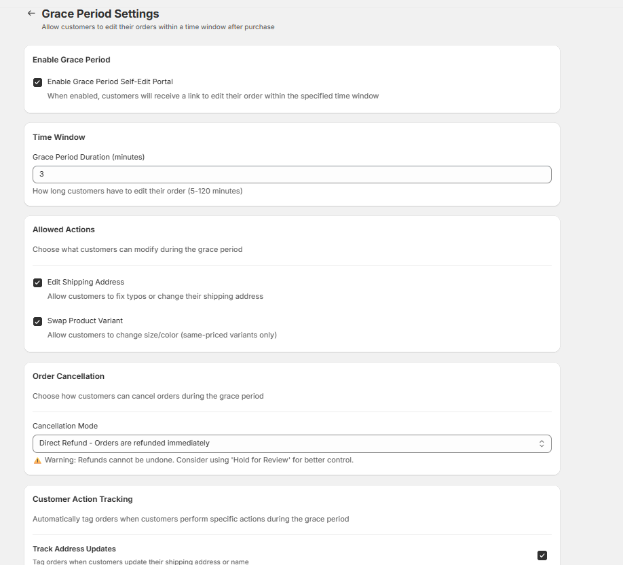Click the Order Cancellation section header
This screenshot has height=565, width=623.
click(68, 376)
